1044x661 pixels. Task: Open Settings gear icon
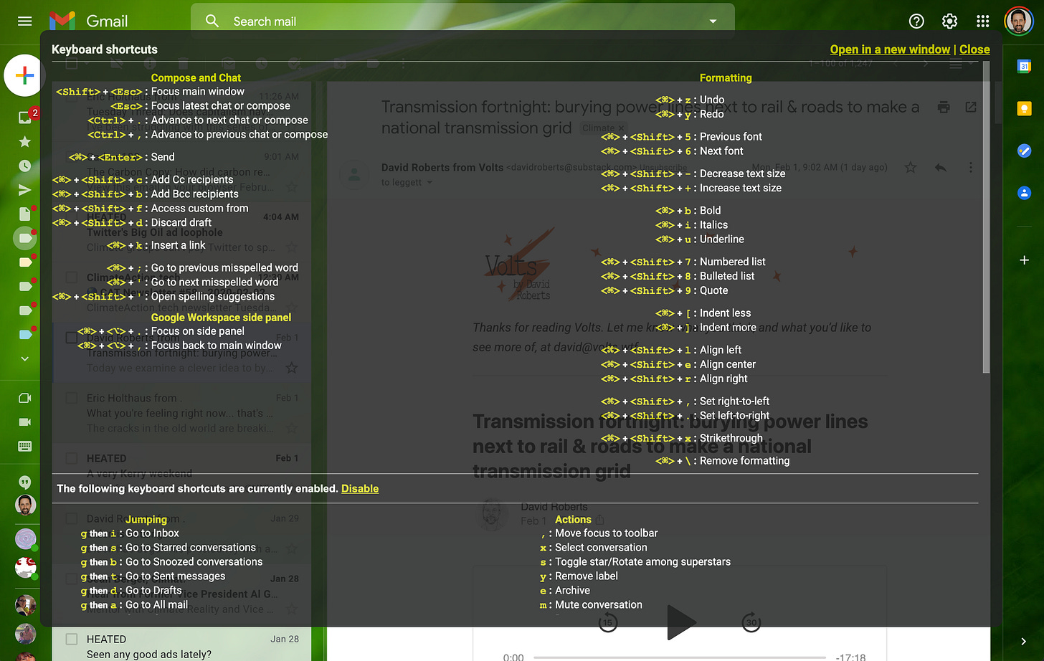[x=949, y=22]
